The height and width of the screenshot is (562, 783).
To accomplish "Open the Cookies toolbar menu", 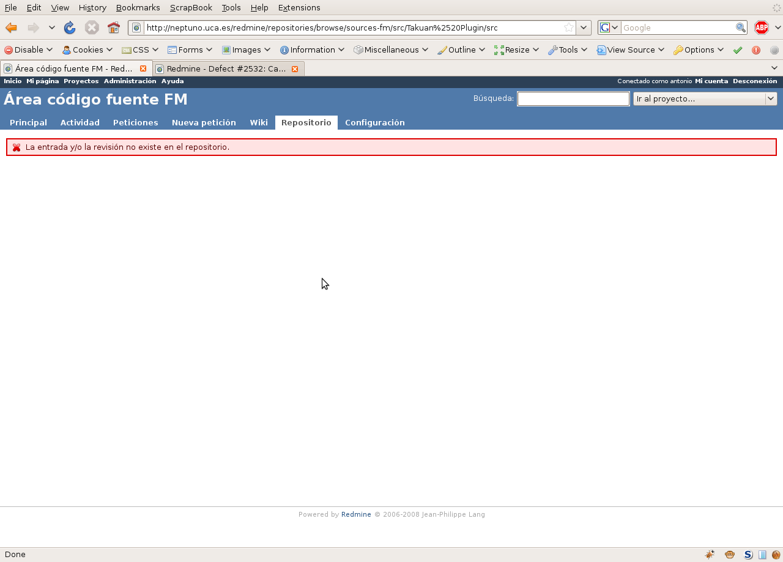I will coord(87,50).
